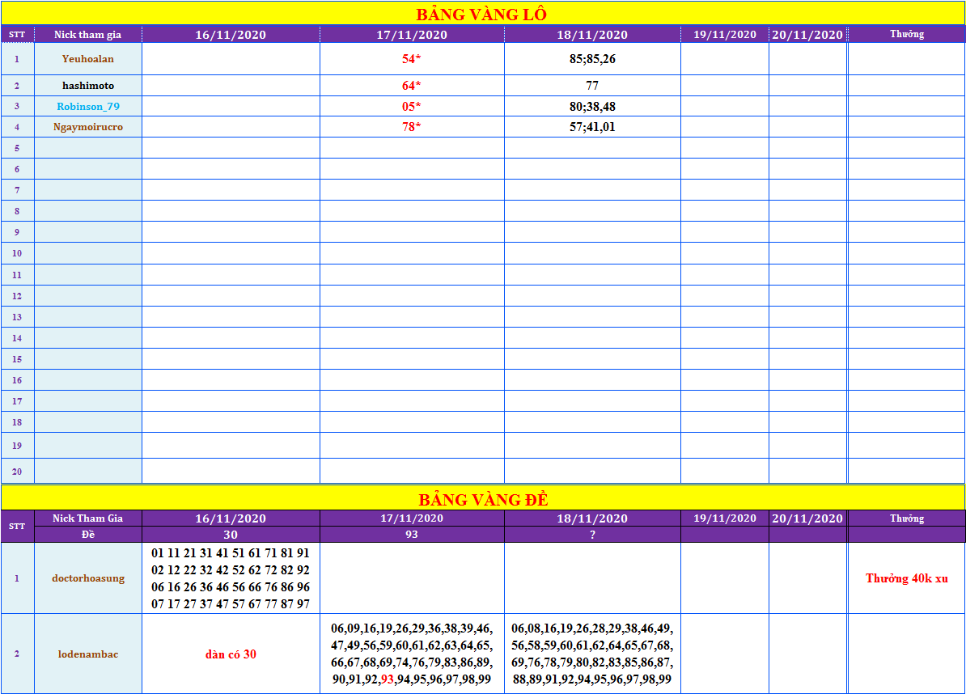
Task: Open the Yeuhoalan nickname
Action: pyautogui.click(x=88, y=59)
